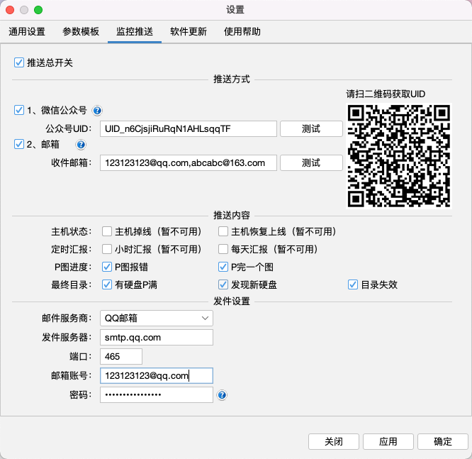Uncheck the P图报错 option
The image size is (472, 459).
(107, 267)
